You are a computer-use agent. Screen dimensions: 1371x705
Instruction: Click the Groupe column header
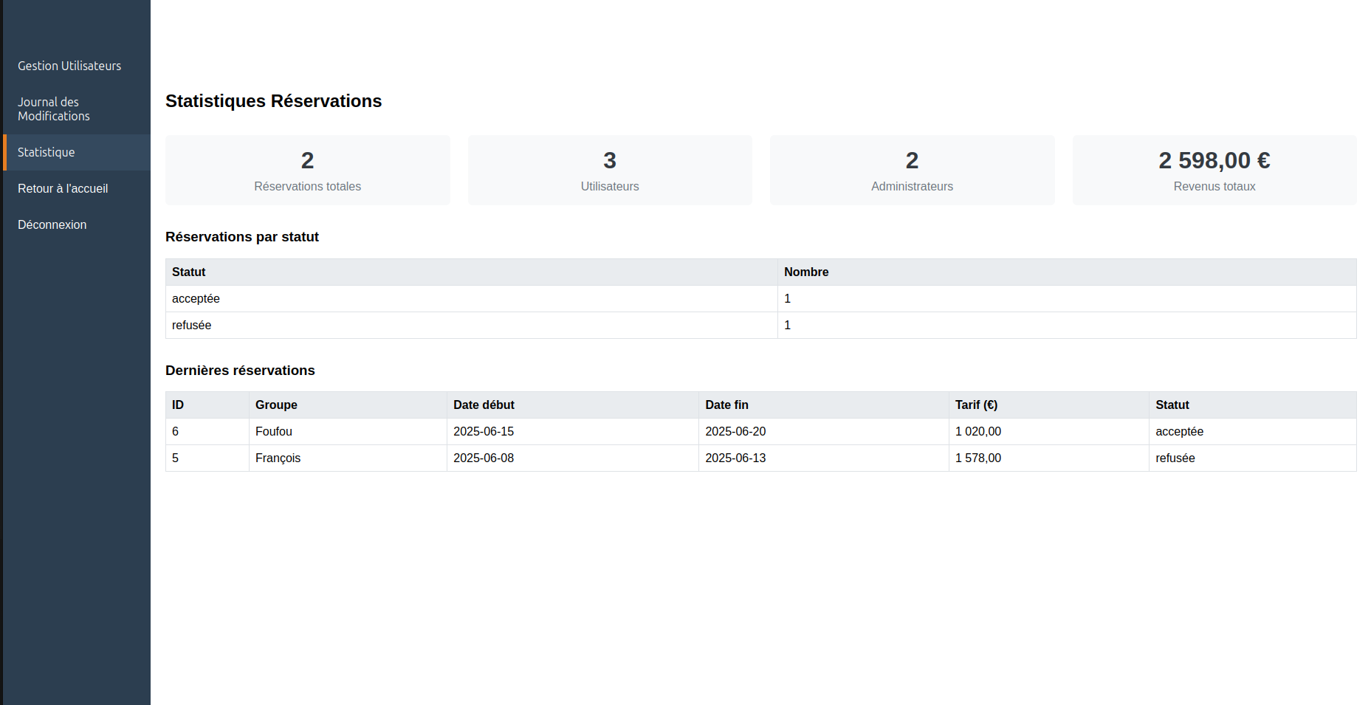click(276, 405)
